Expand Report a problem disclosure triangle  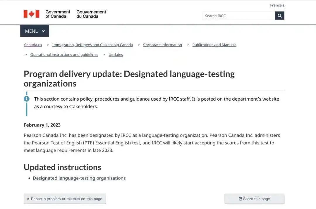pyautogui.click(x=28, y=199)
